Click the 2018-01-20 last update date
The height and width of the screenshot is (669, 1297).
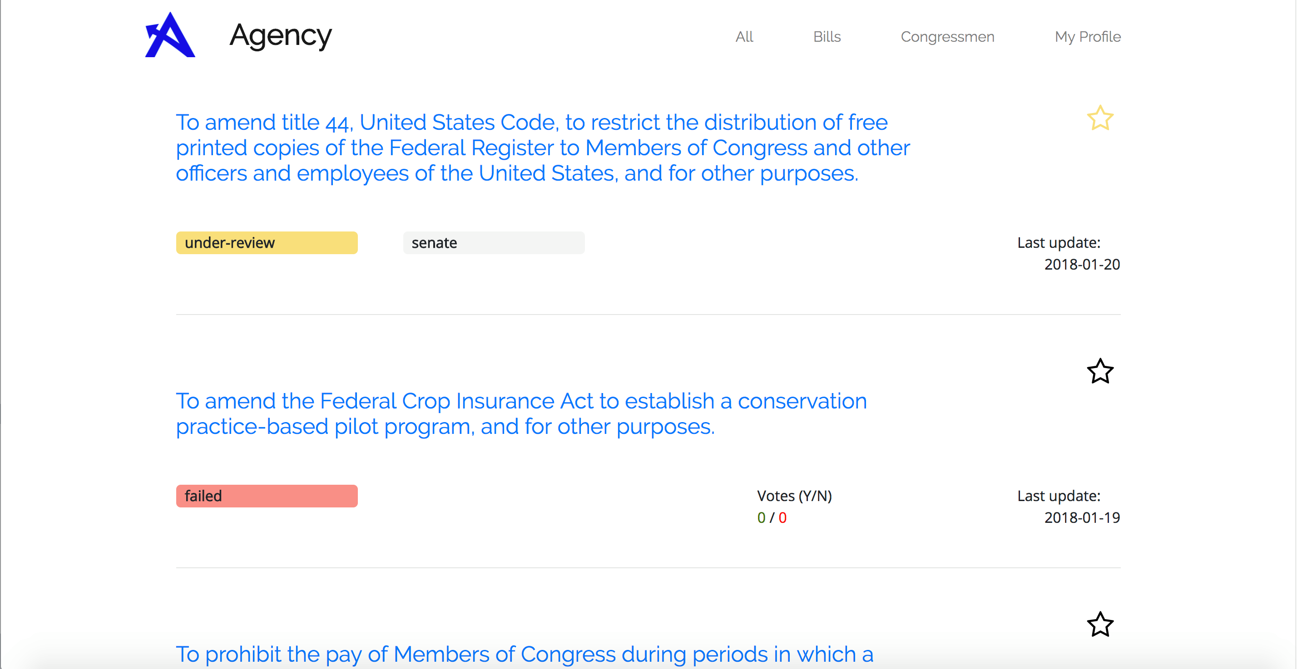coord(1082,264)
